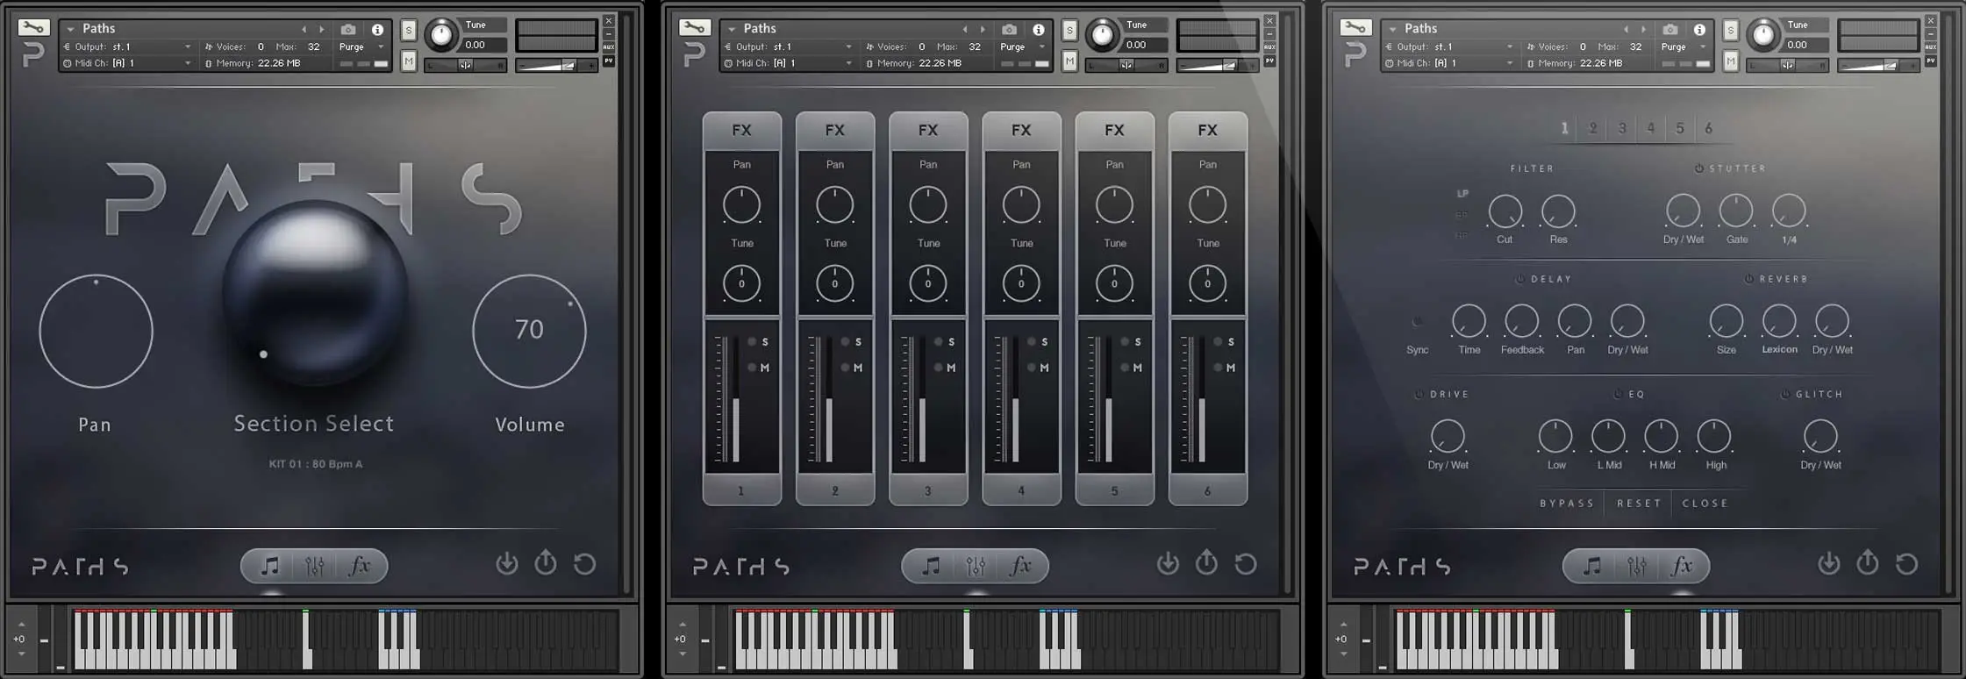Expand Paths instrument name arrow in main view
The image size is (1966, 679).
(x=70, y=29)
